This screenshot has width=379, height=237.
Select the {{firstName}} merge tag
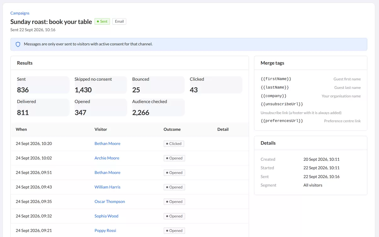point(276,79)
